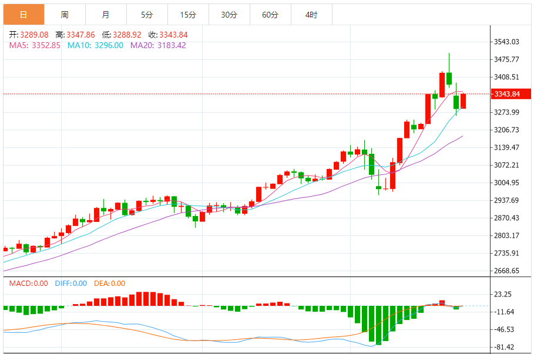Open the 60分 timeframe tab
Screen dimensions: 534x354
(270, 15)
